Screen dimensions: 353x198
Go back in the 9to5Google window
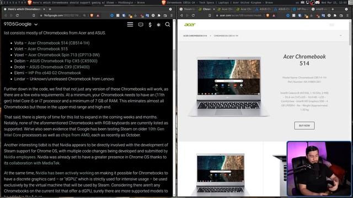click(x=6, y=15)
